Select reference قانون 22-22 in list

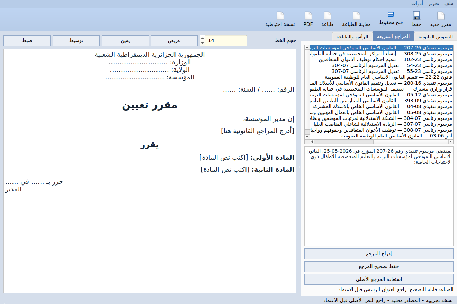[381, 77]
